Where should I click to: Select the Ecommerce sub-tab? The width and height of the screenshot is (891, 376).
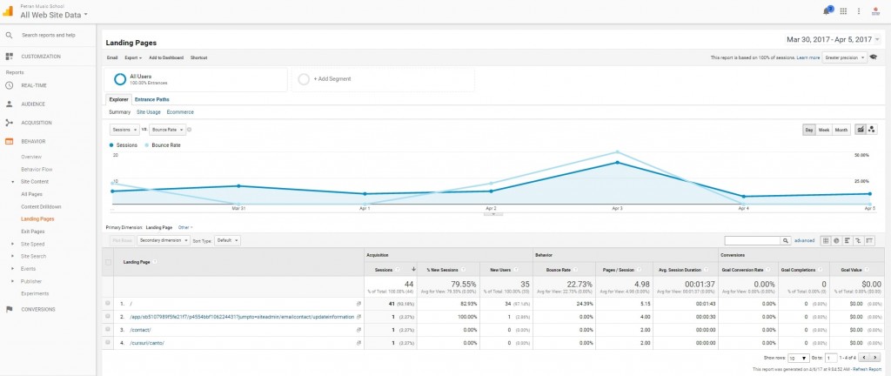coord(180,112)
